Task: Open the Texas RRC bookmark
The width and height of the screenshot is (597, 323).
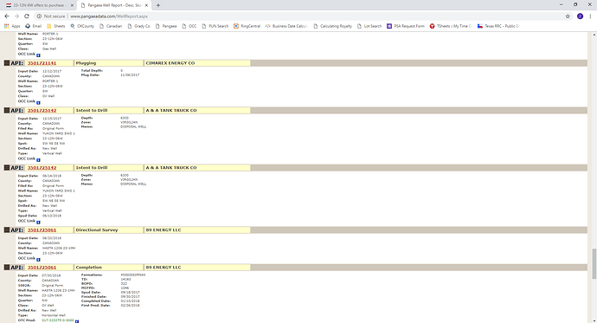Action: pos(498,26)
